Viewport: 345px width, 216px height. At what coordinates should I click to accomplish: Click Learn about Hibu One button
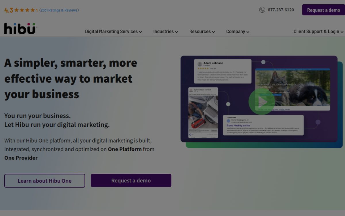45,181
